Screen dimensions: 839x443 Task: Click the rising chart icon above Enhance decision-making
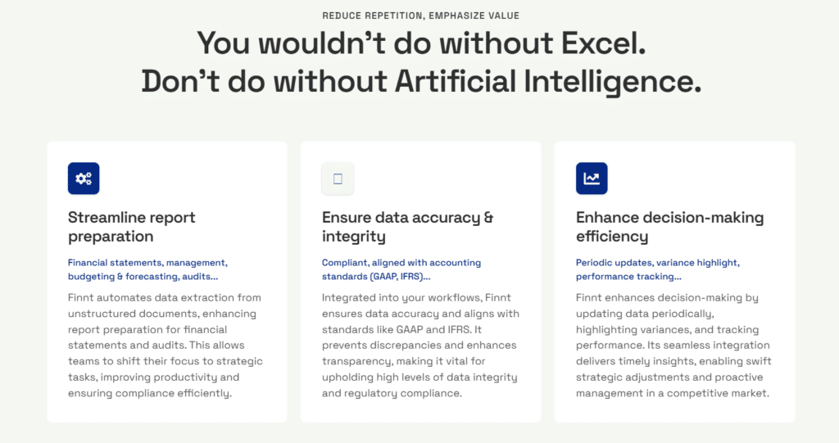click(592, 179)
